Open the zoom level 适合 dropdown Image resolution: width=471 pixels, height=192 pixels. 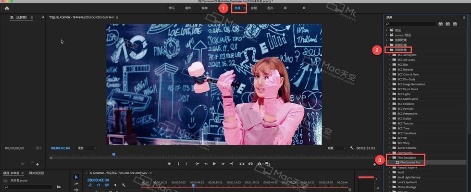87,148
